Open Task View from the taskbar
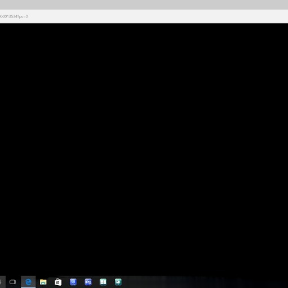The width and height of the screenshot is (288, 288). pyautogui.click(x=13, y=282)
